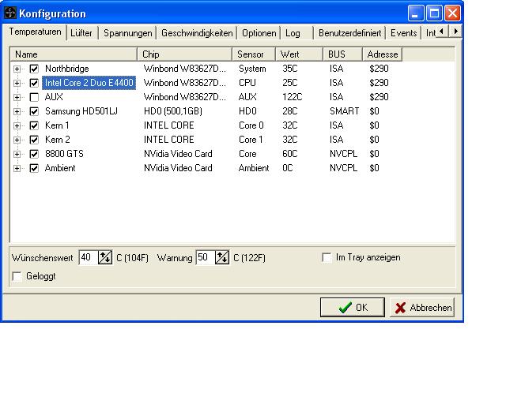Image resolution: width=506 pixels, height=404 pixels.
Task: Enable the Geloggt checkbox
Action: (x=17, y=276)
